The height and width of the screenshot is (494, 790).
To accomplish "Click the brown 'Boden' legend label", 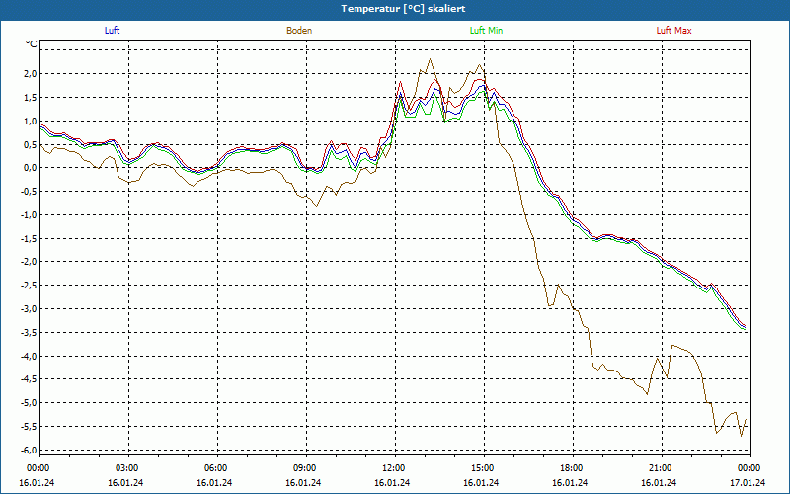I will pyautogui.click(x=299, y=31).
